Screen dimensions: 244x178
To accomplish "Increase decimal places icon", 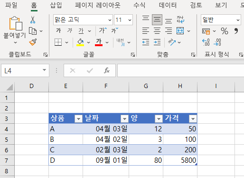I will 206,42.
